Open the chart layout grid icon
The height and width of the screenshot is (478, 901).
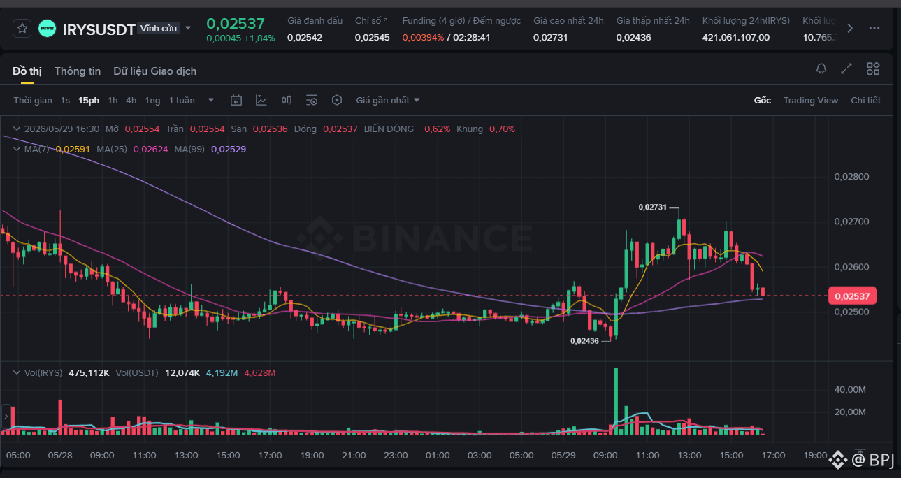click(873, 68)
